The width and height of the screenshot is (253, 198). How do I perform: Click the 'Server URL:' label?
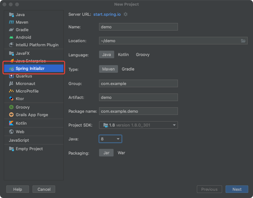pyautogui.click(x=80, y=14)
